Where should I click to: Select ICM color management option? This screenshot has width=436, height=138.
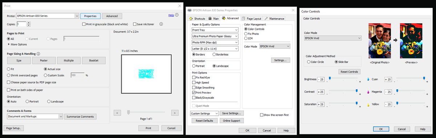point(246,38)
